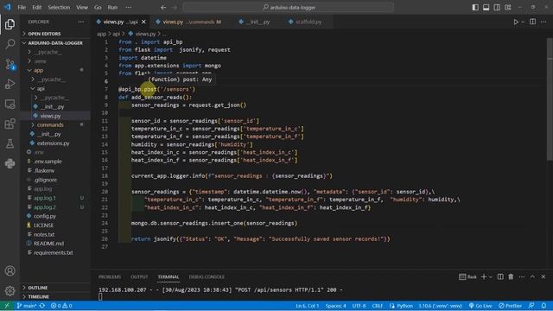The image size is (553, 311).
Task: Click the command center search box
Action: click(288, 8)
